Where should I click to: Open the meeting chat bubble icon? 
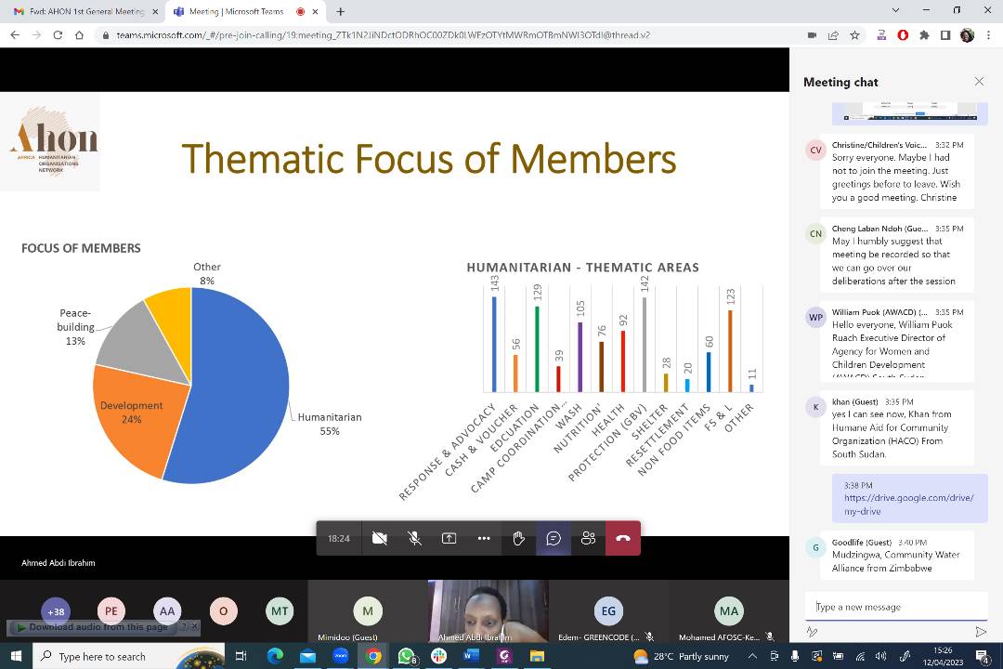tap(554, 538)
